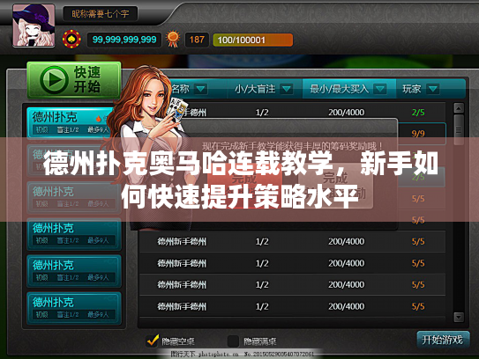Uncheck the 隐藏空桌 checkbox
This screenshot has height=359, width=479.
153,341
